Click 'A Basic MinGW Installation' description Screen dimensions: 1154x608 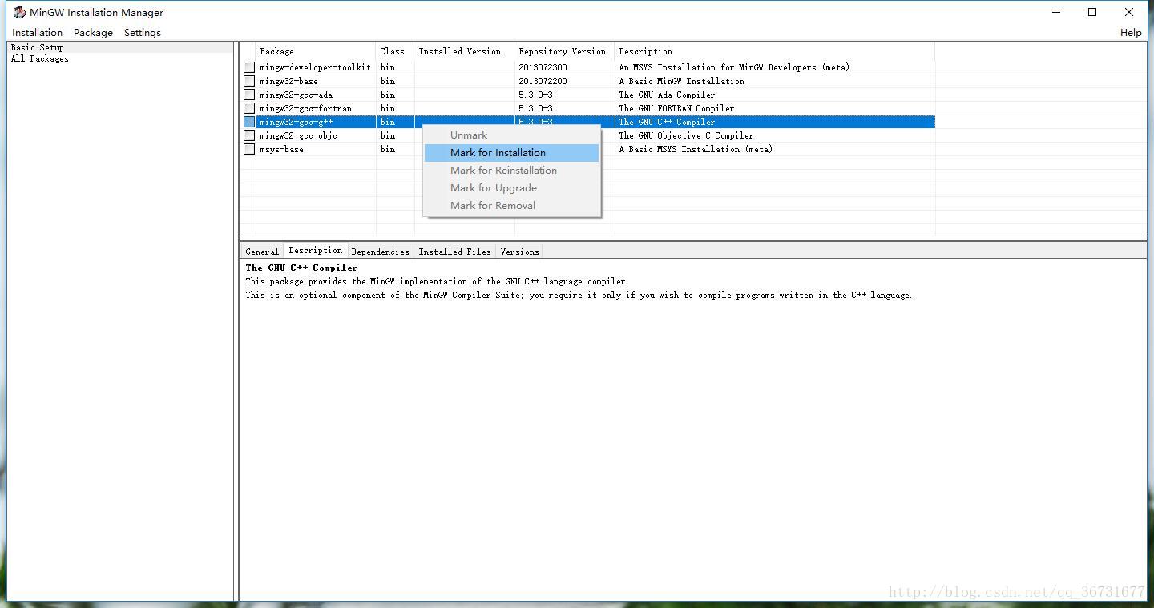click(x=682, y=81)
